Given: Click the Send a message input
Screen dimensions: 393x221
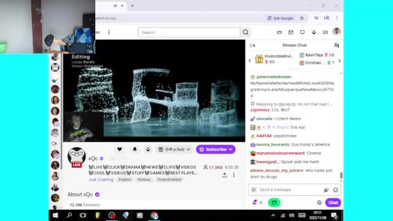Looking at the screenshot, I should 294,190.
